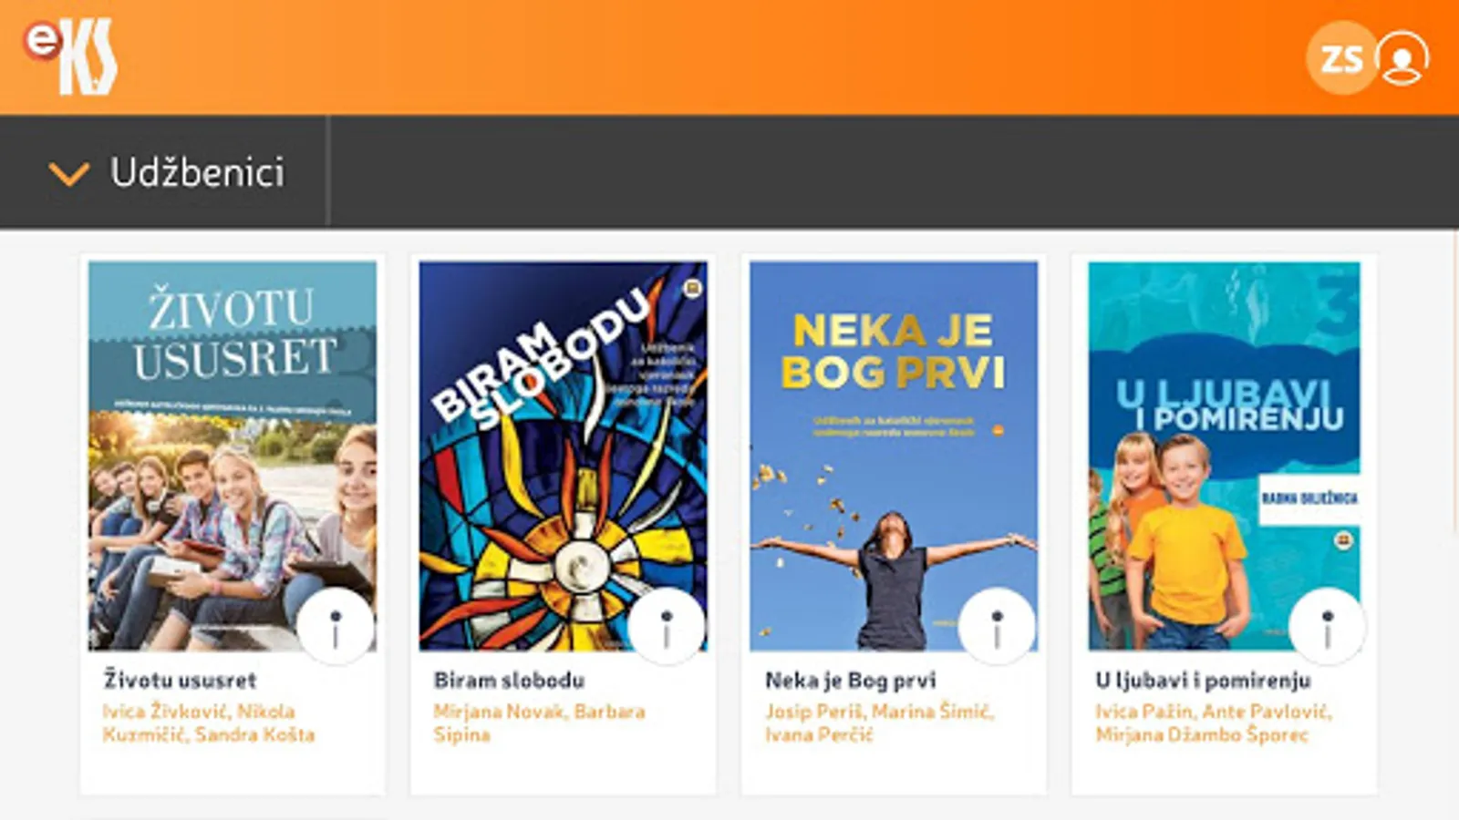Select the Neka je Bog prvi title

tap(850, 681)
